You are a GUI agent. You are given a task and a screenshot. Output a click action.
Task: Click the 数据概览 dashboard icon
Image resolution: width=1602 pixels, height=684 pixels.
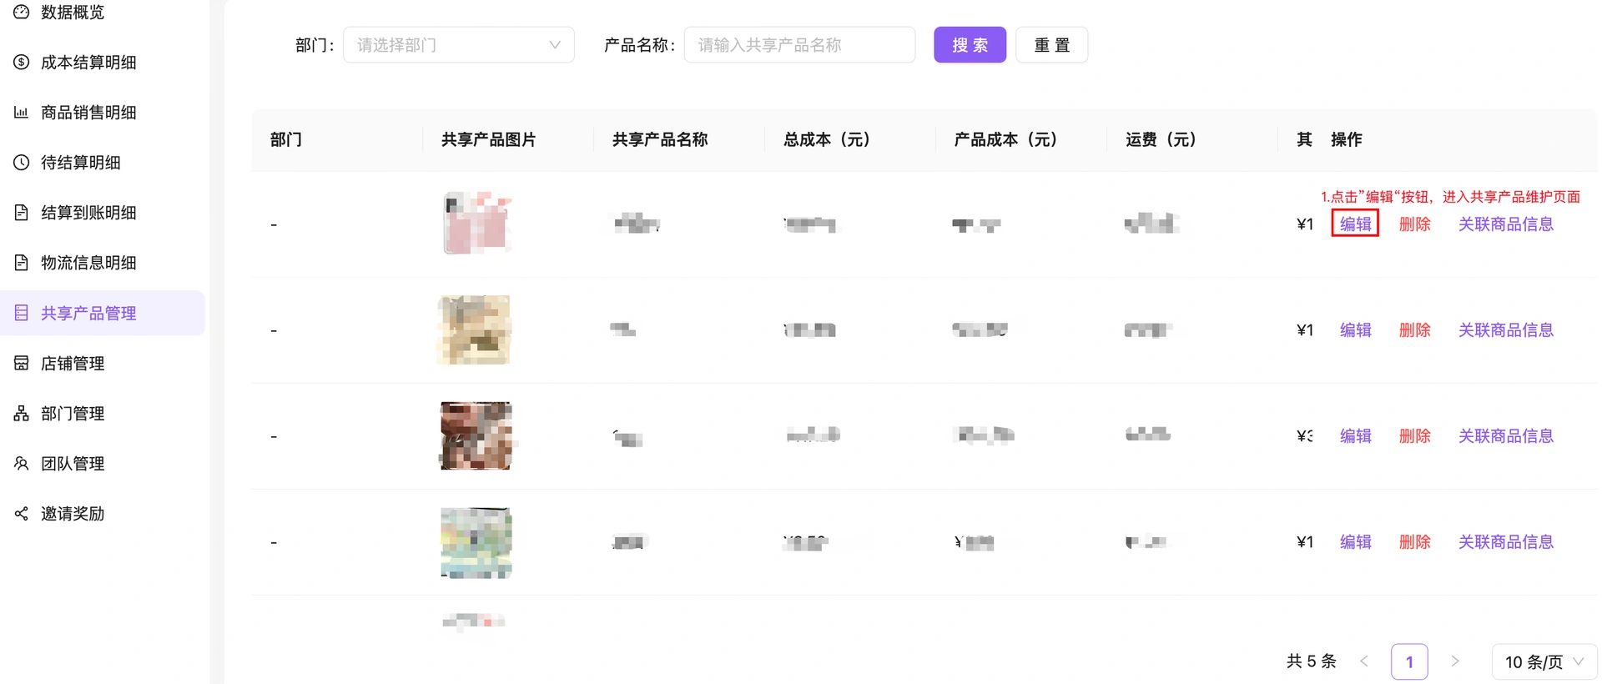click(22, 12)
